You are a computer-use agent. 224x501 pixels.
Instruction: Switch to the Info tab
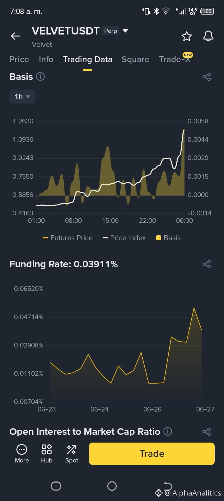point(46,59)
